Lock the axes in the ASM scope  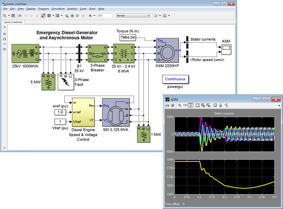pyautogui.click(x=220, y=105)
